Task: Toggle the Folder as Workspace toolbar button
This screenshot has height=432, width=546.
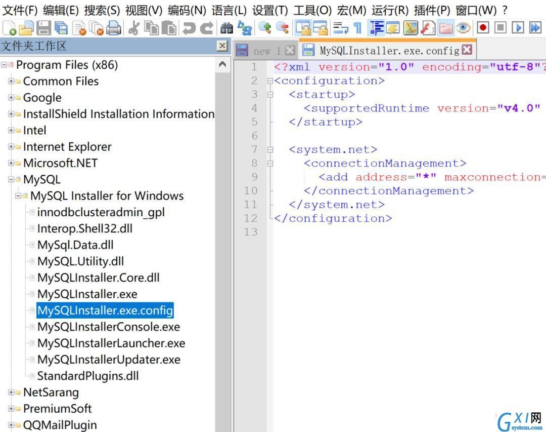Action: (446, 28)
